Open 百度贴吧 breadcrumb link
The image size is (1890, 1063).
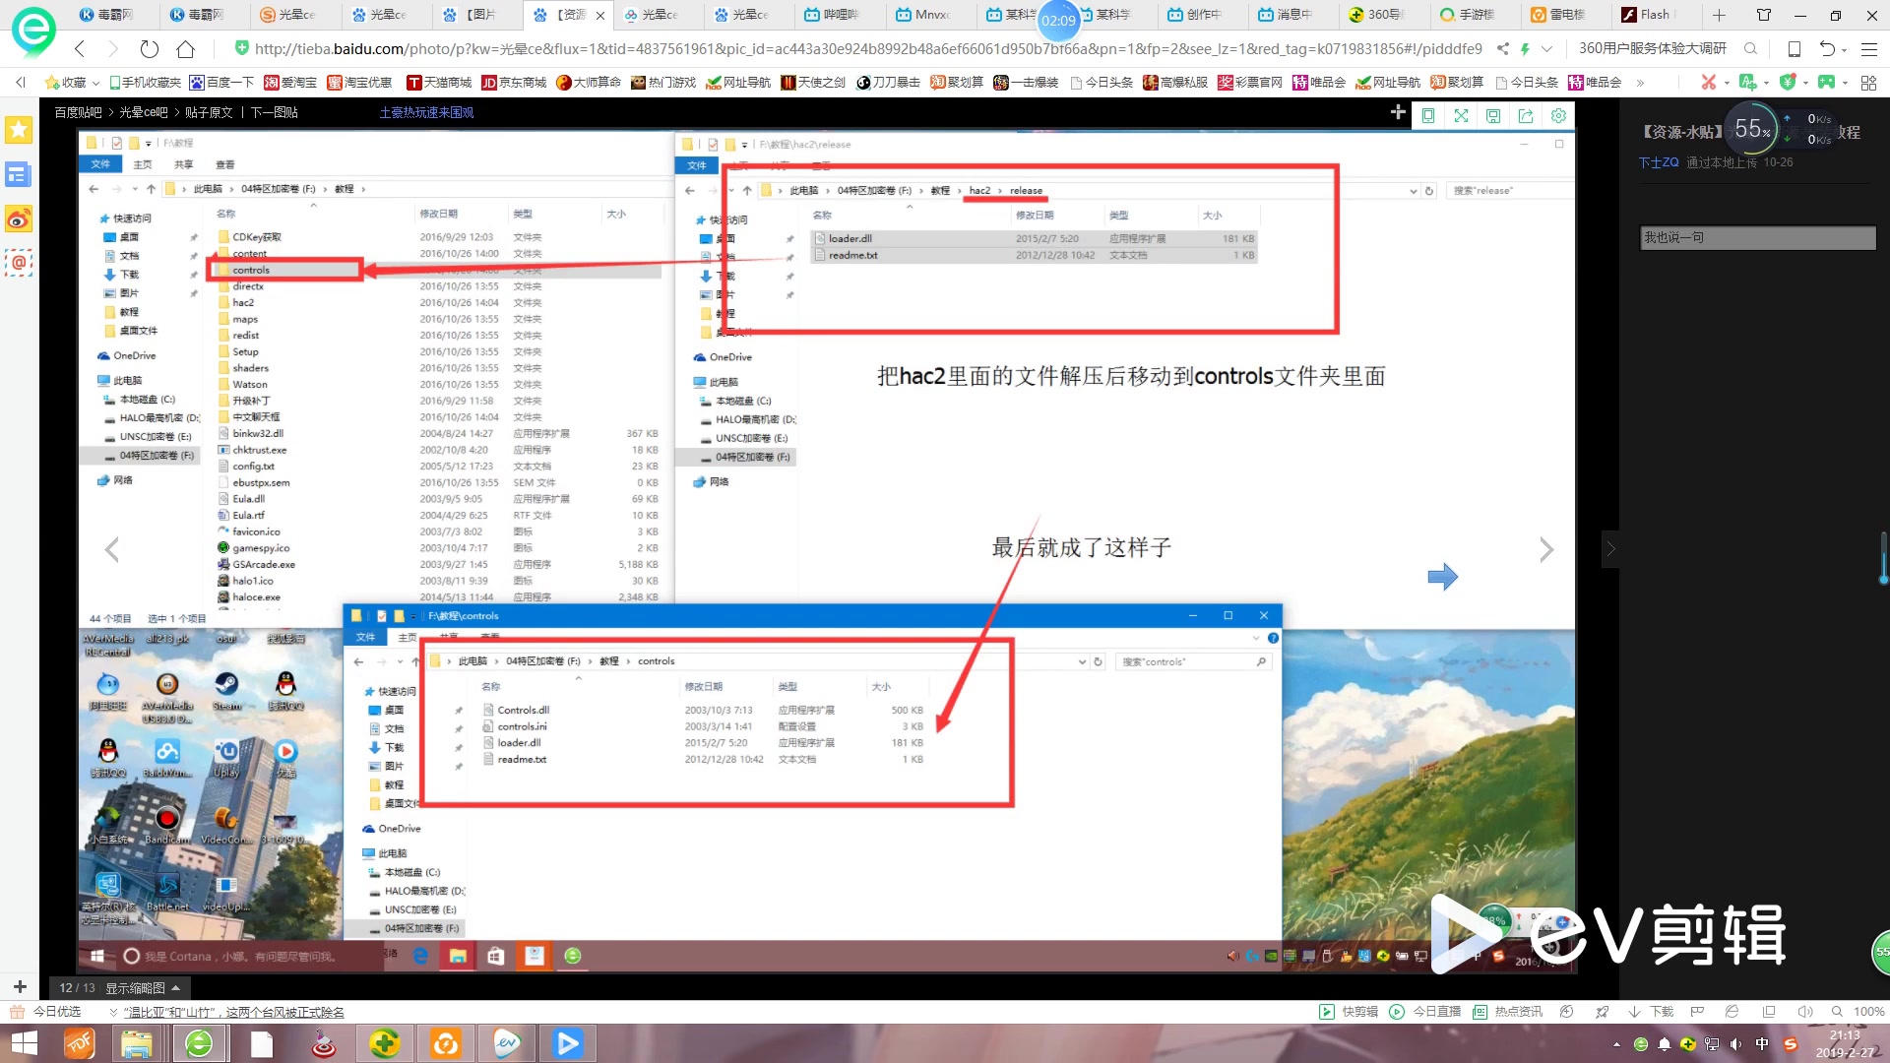click(78, 112)
